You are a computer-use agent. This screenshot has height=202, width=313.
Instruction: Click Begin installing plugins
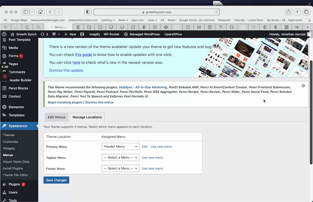[65, 102]
